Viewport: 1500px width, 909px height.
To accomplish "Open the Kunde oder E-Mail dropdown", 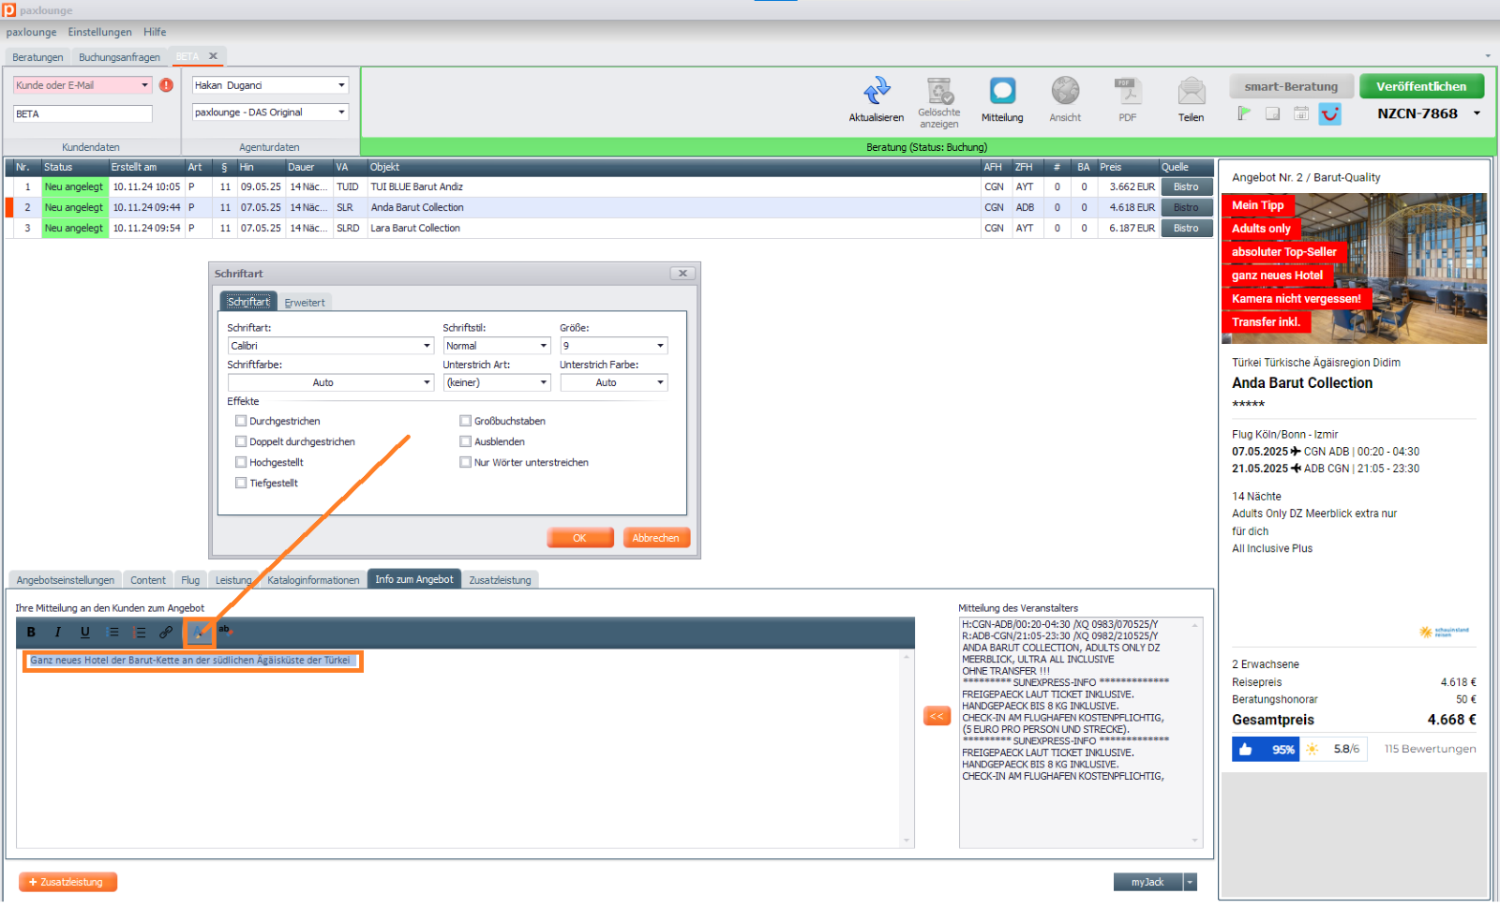I will click(82, 85).
